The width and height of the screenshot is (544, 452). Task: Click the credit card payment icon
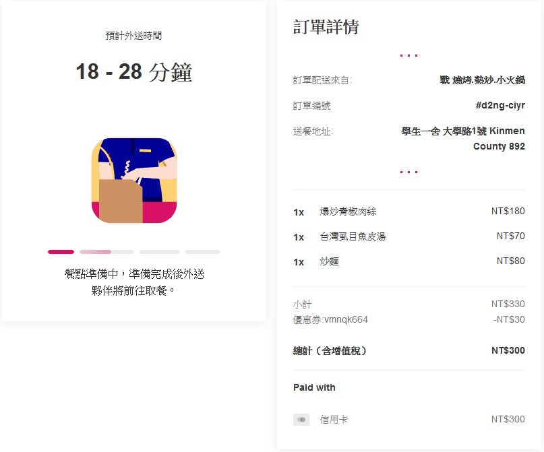click(301, 420)
